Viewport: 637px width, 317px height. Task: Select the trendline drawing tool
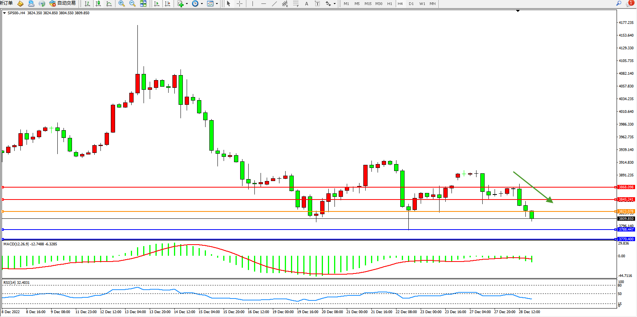(x=274, y=3)
